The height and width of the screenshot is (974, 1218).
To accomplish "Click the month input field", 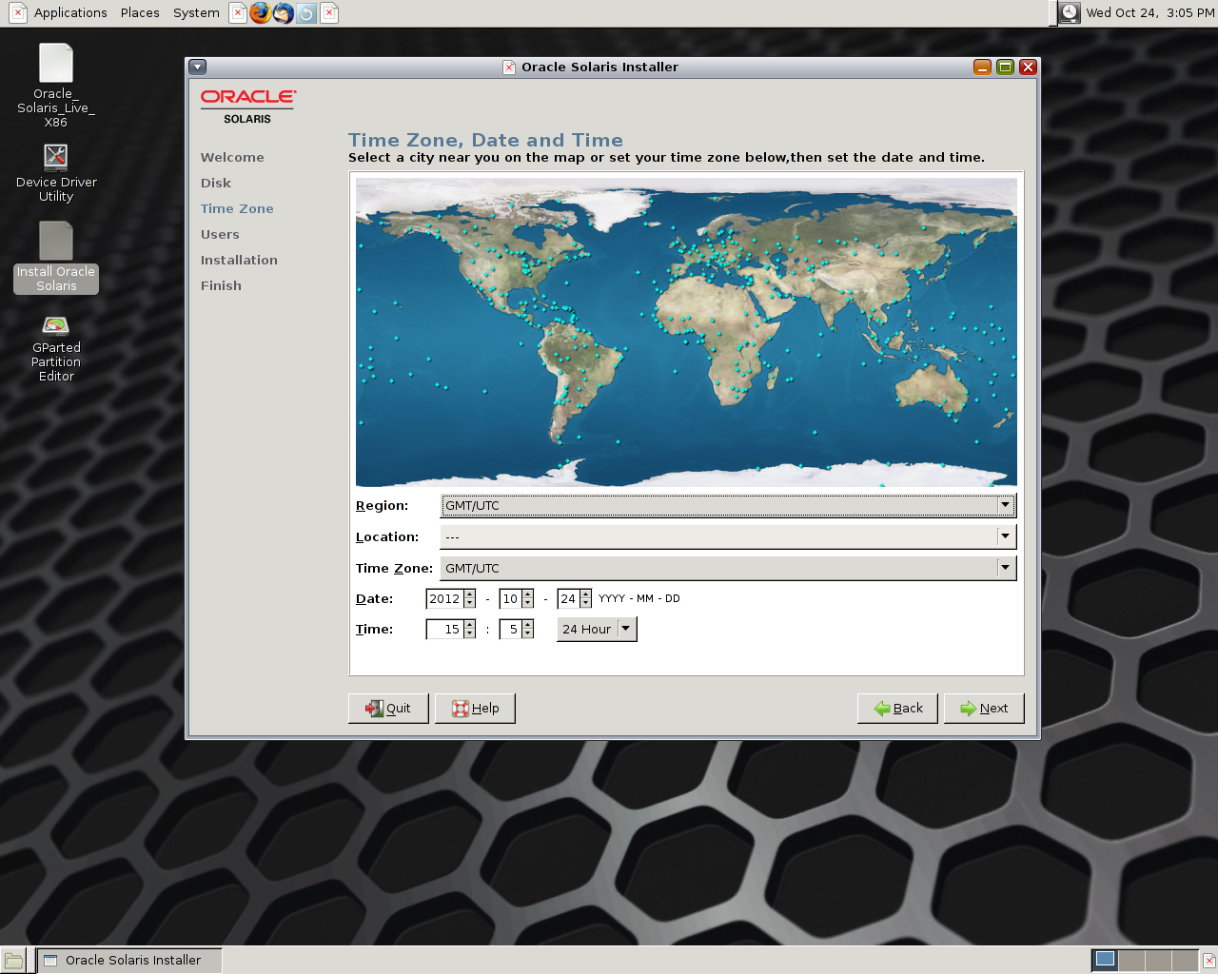I will pos(510,599).
